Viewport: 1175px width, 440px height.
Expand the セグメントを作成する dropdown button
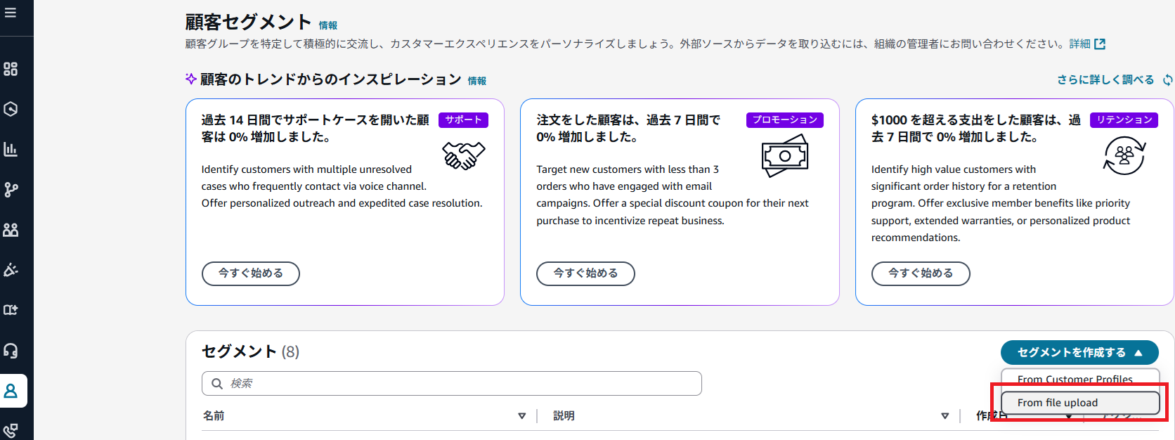coord(1079,353)
